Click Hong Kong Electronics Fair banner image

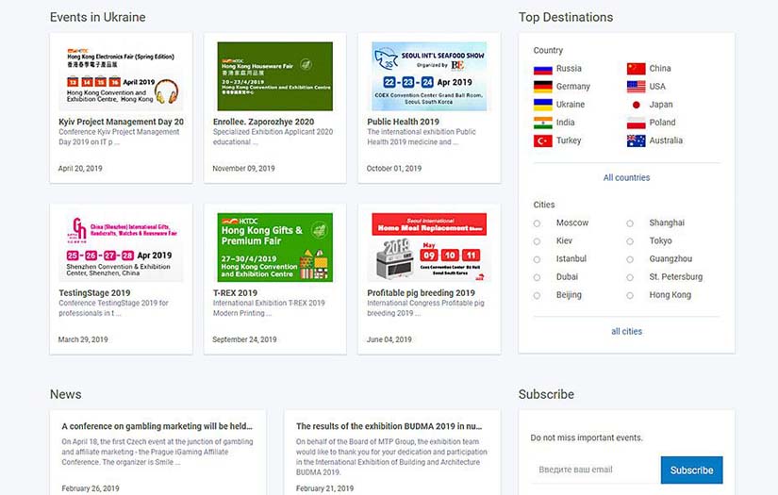[x=121, y=75]
